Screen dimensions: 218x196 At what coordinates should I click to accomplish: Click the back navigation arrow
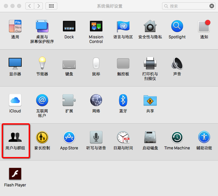coord(30,6)
